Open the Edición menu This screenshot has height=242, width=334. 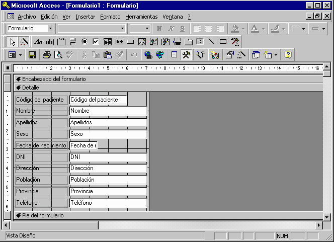(49, 17)
